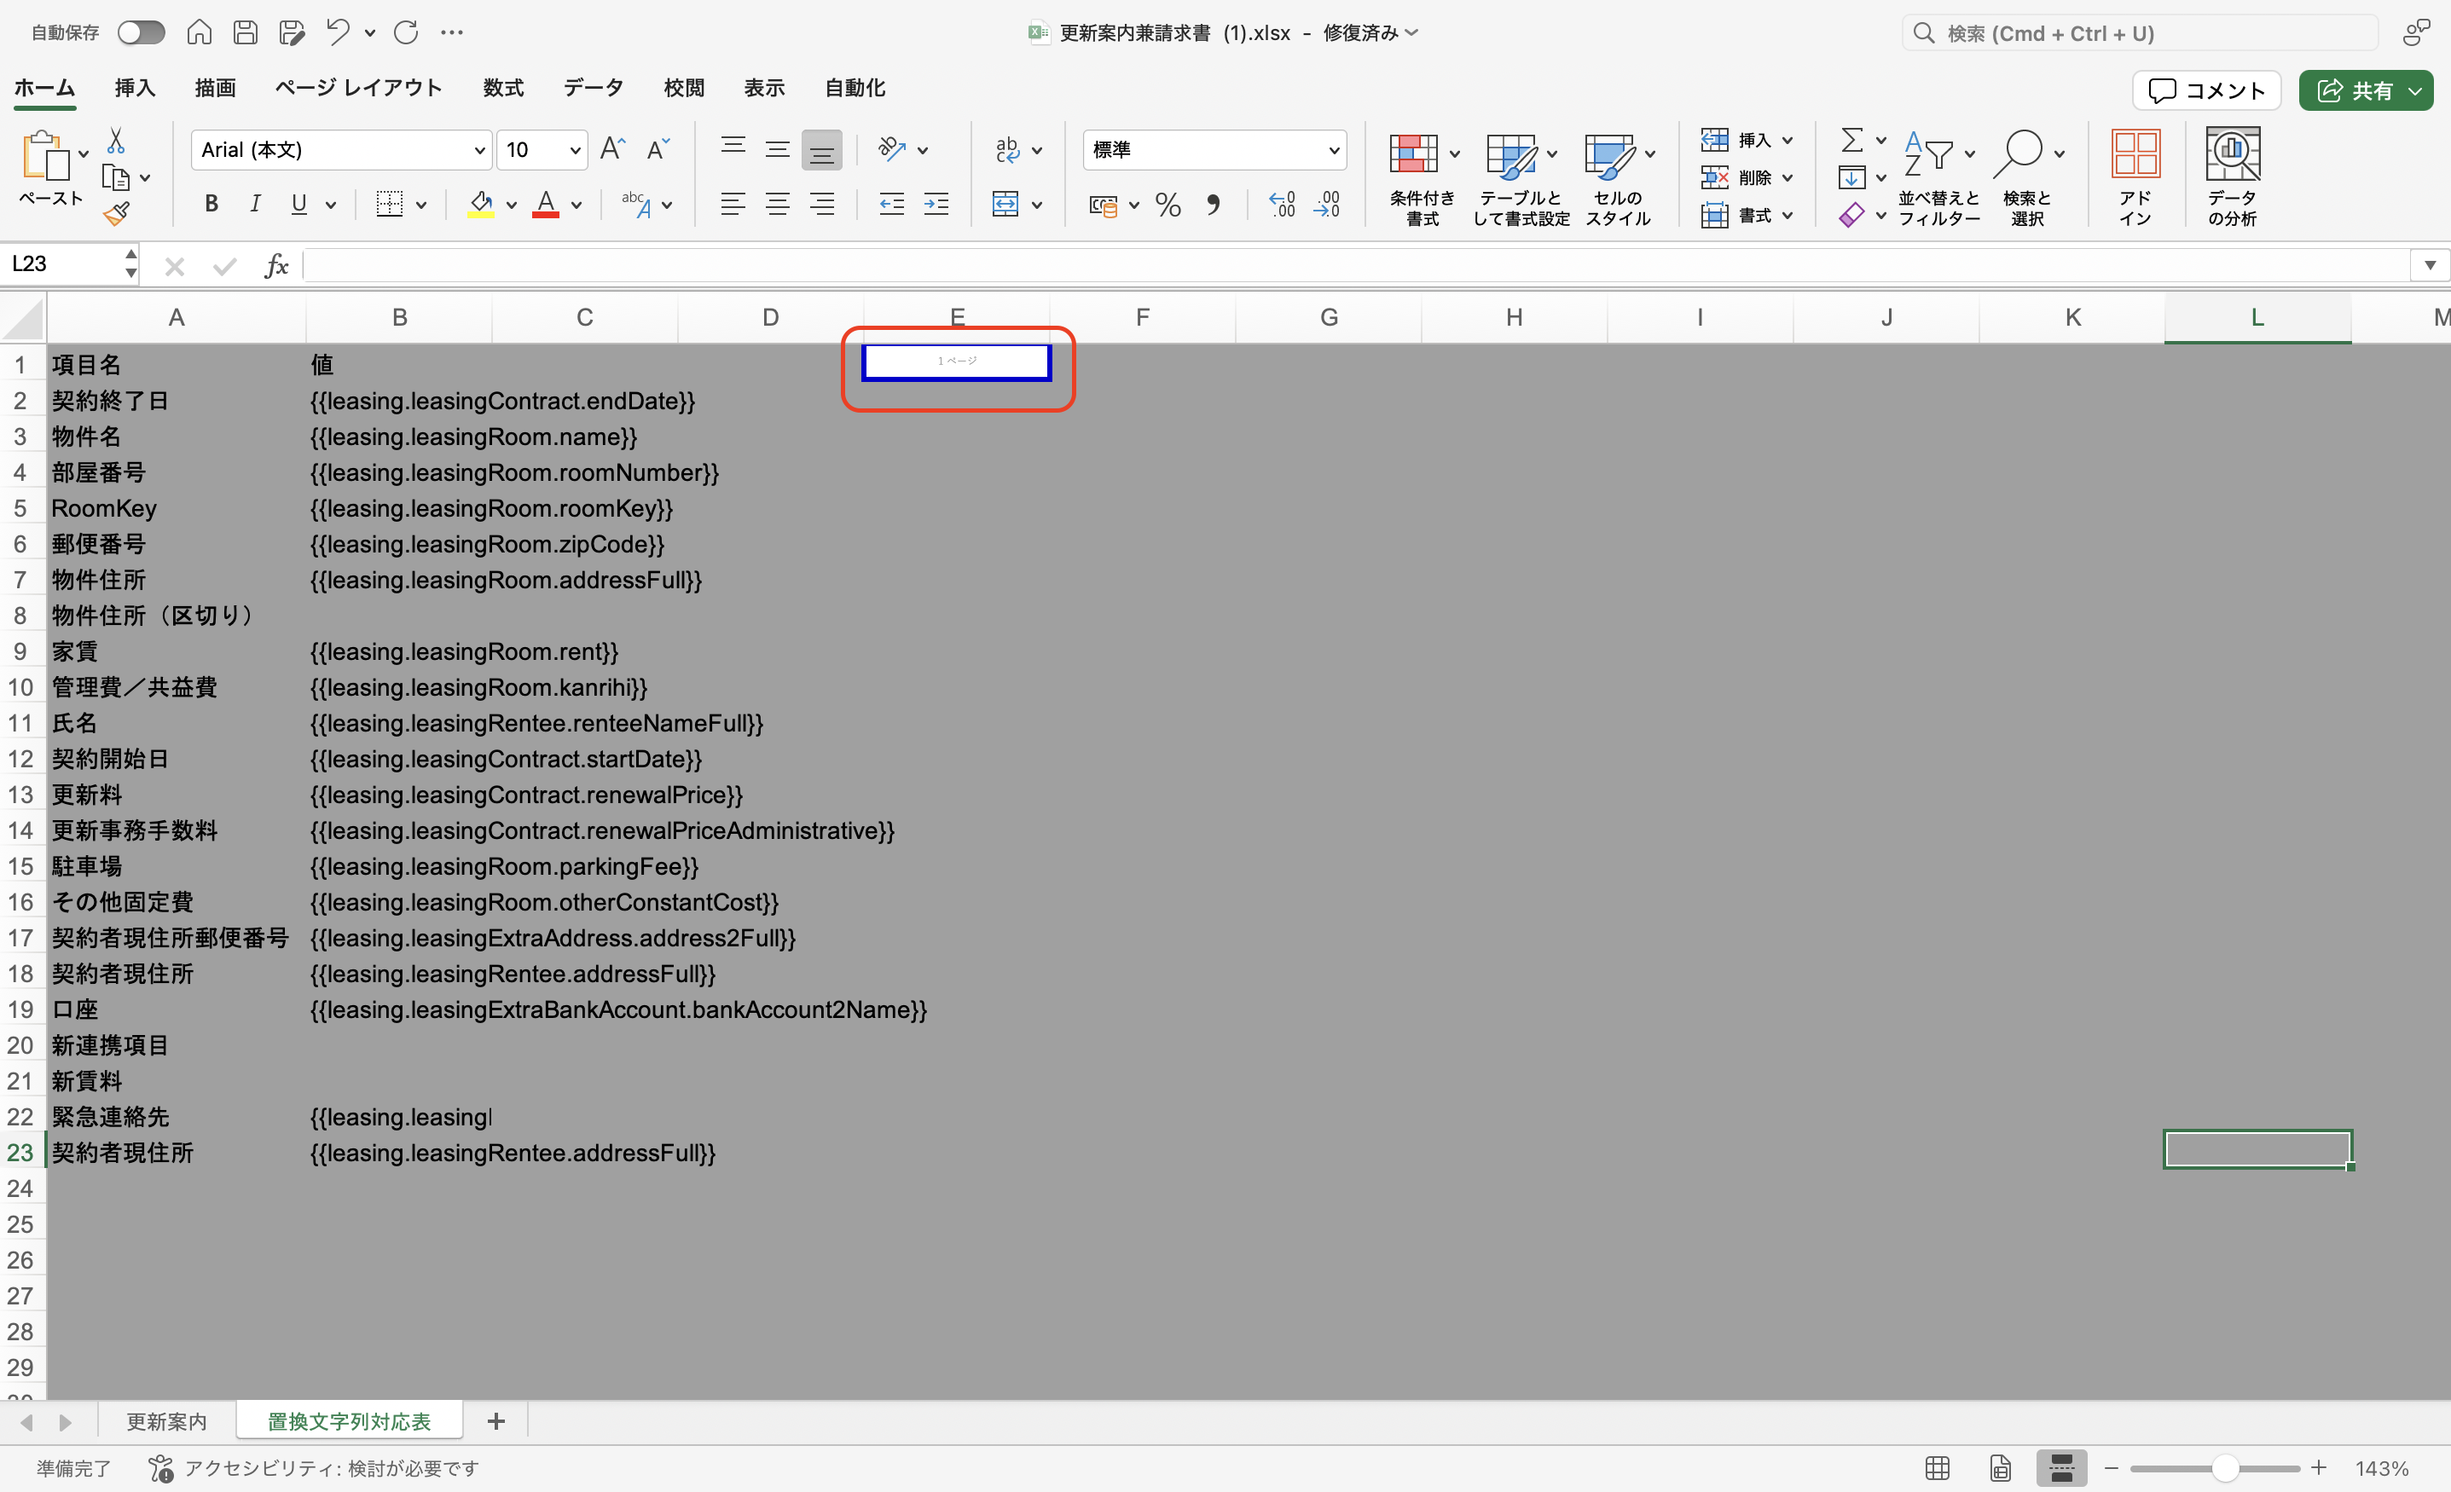2451x1492 pixels.
Task: Open the number format dropdown
Action: [x=1334, y=150]
